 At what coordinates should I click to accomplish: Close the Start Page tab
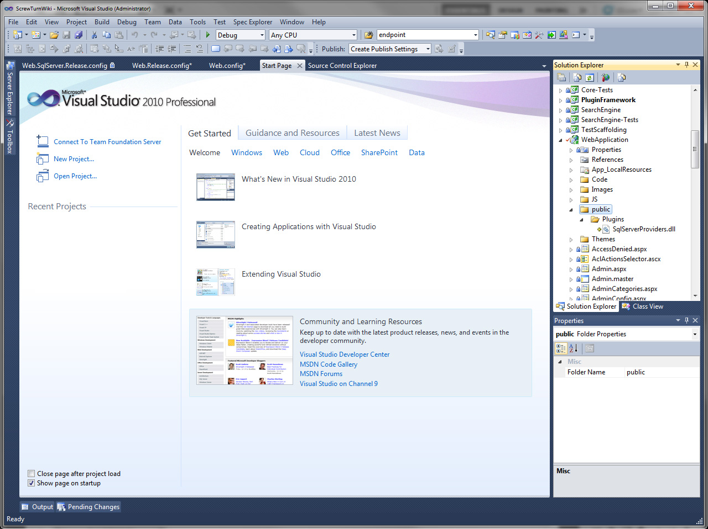300,65
